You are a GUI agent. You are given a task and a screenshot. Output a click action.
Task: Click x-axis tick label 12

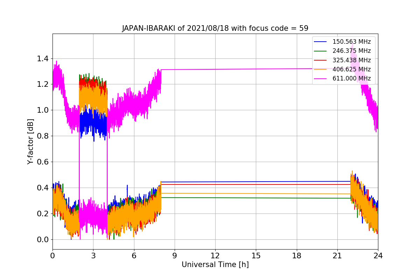tap(215, 255)
